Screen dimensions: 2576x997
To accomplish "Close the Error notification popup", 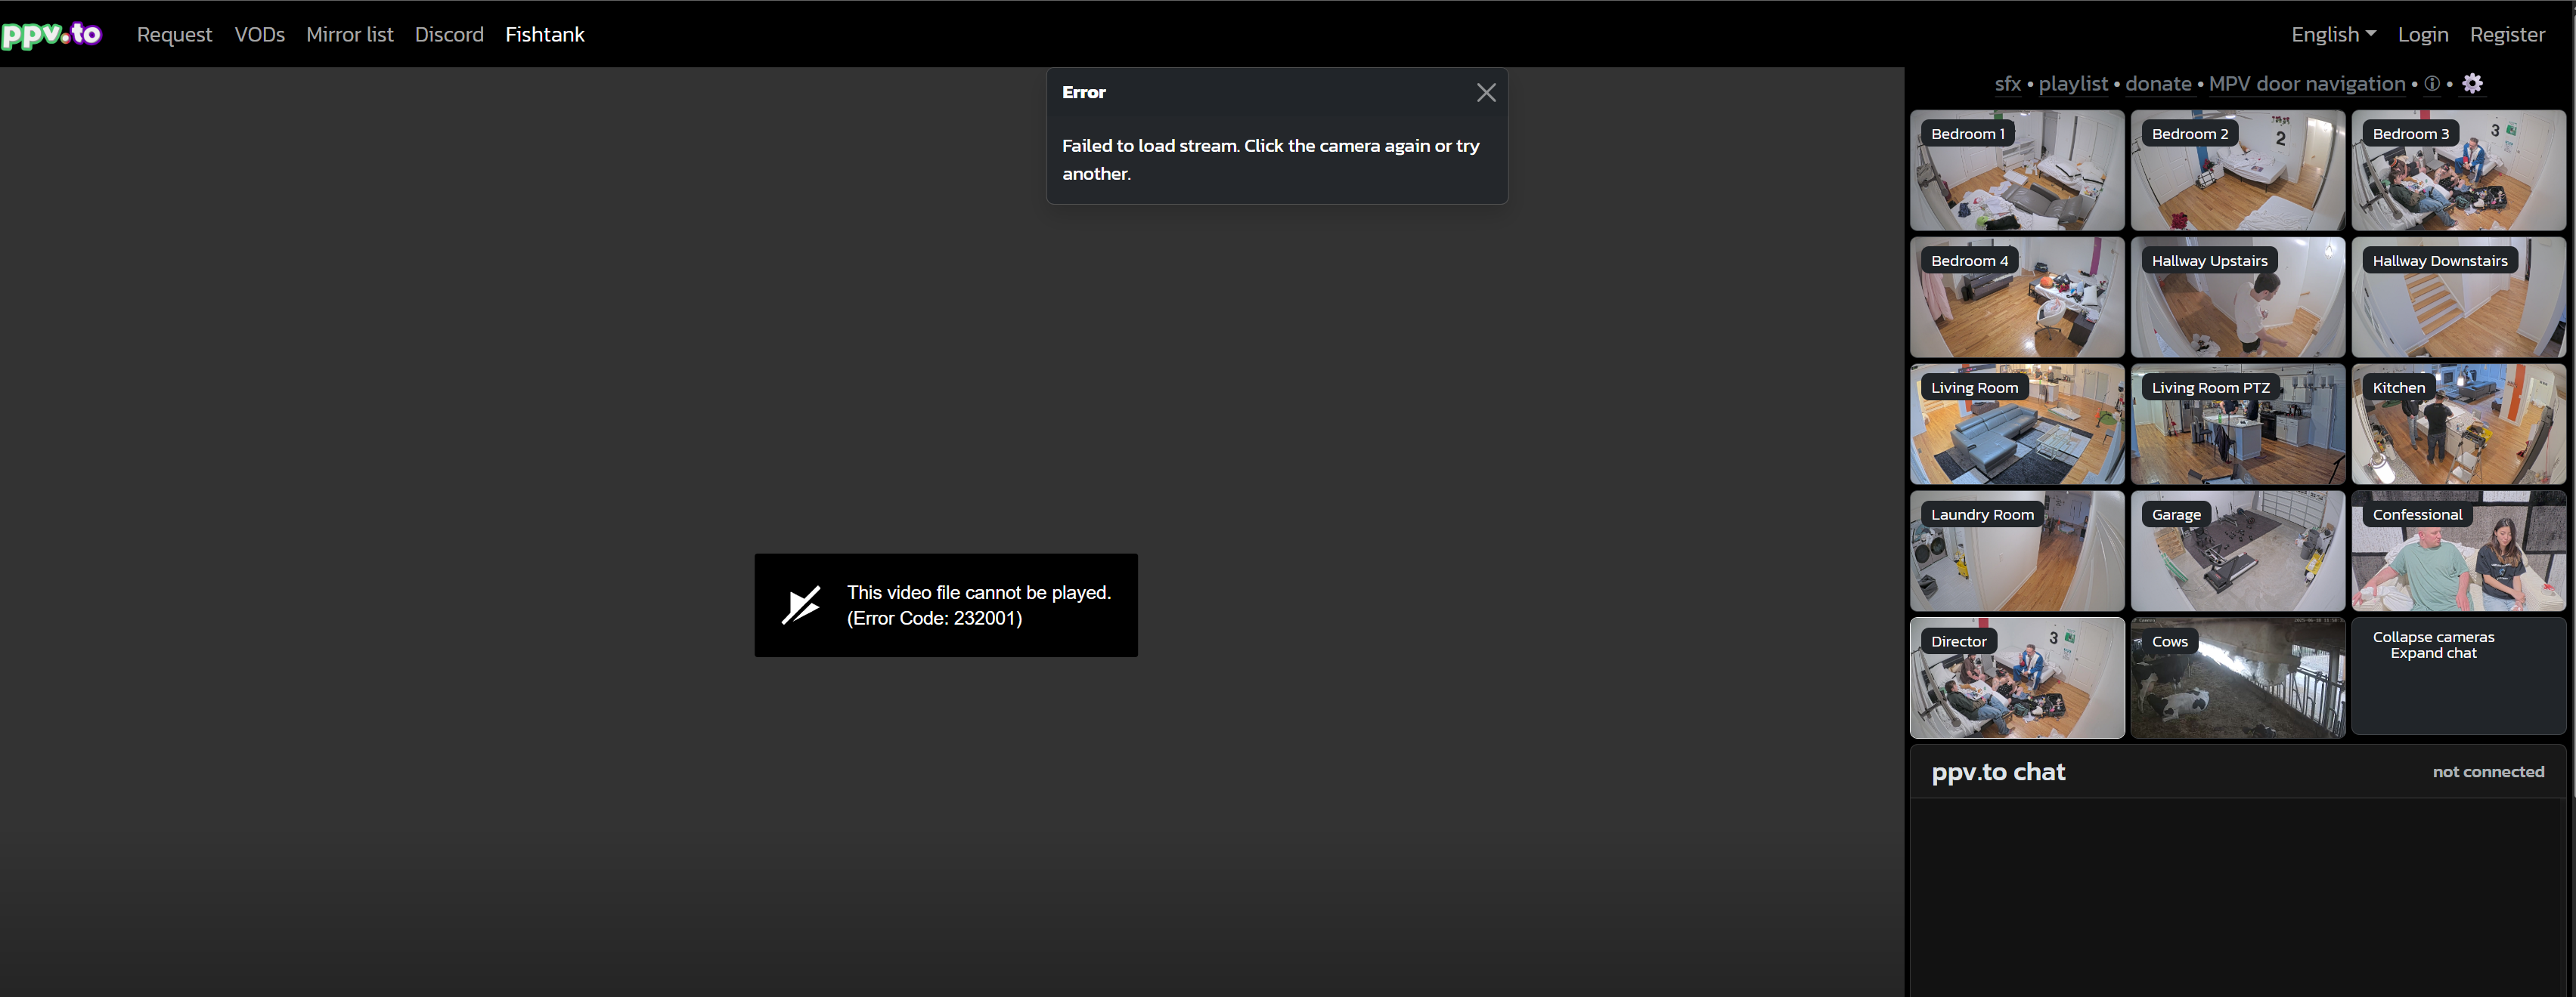I will [1486, 93].
